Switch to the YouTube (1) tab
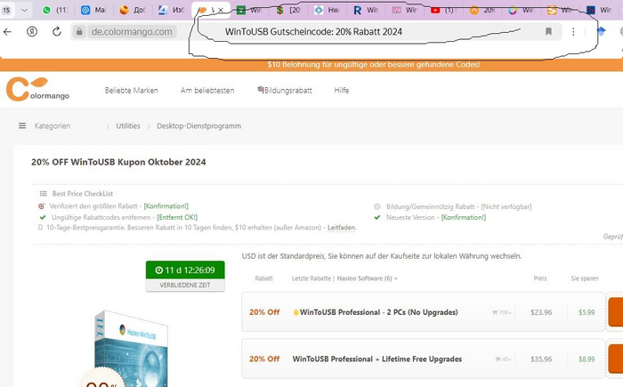This screenshot has width=623, height=387. pos(444,10)
